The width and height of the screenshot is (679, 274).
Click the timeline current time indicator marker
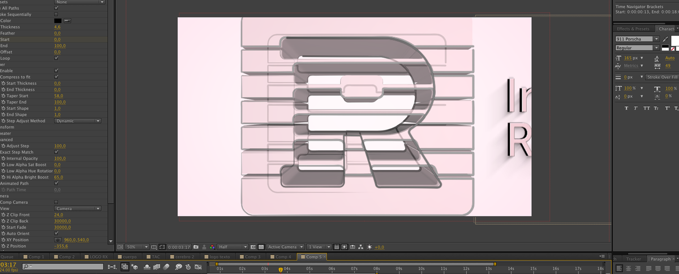click(x=280, y=269)
